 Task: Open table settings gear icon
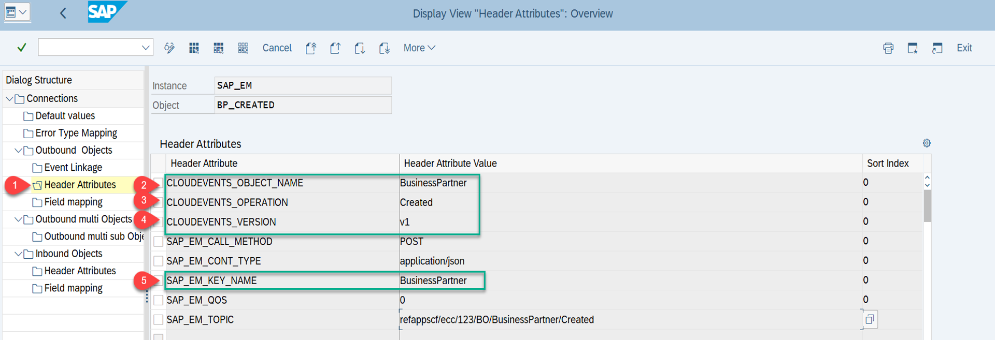tap(927, 143)
